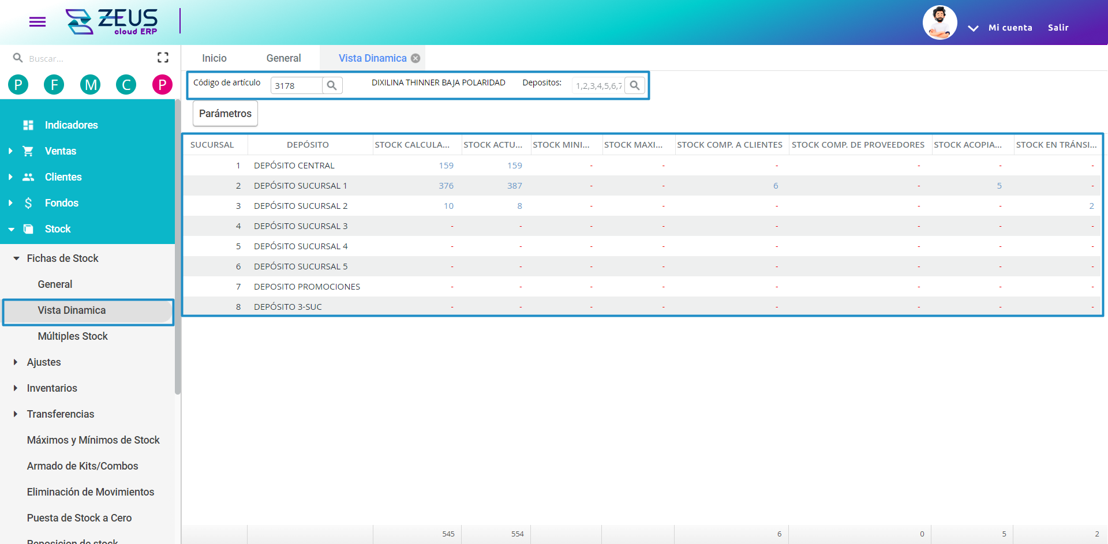Open the Ventas shopping cart icon
Viewport: 1108px width, 544px height.
(x=28, y=151)
